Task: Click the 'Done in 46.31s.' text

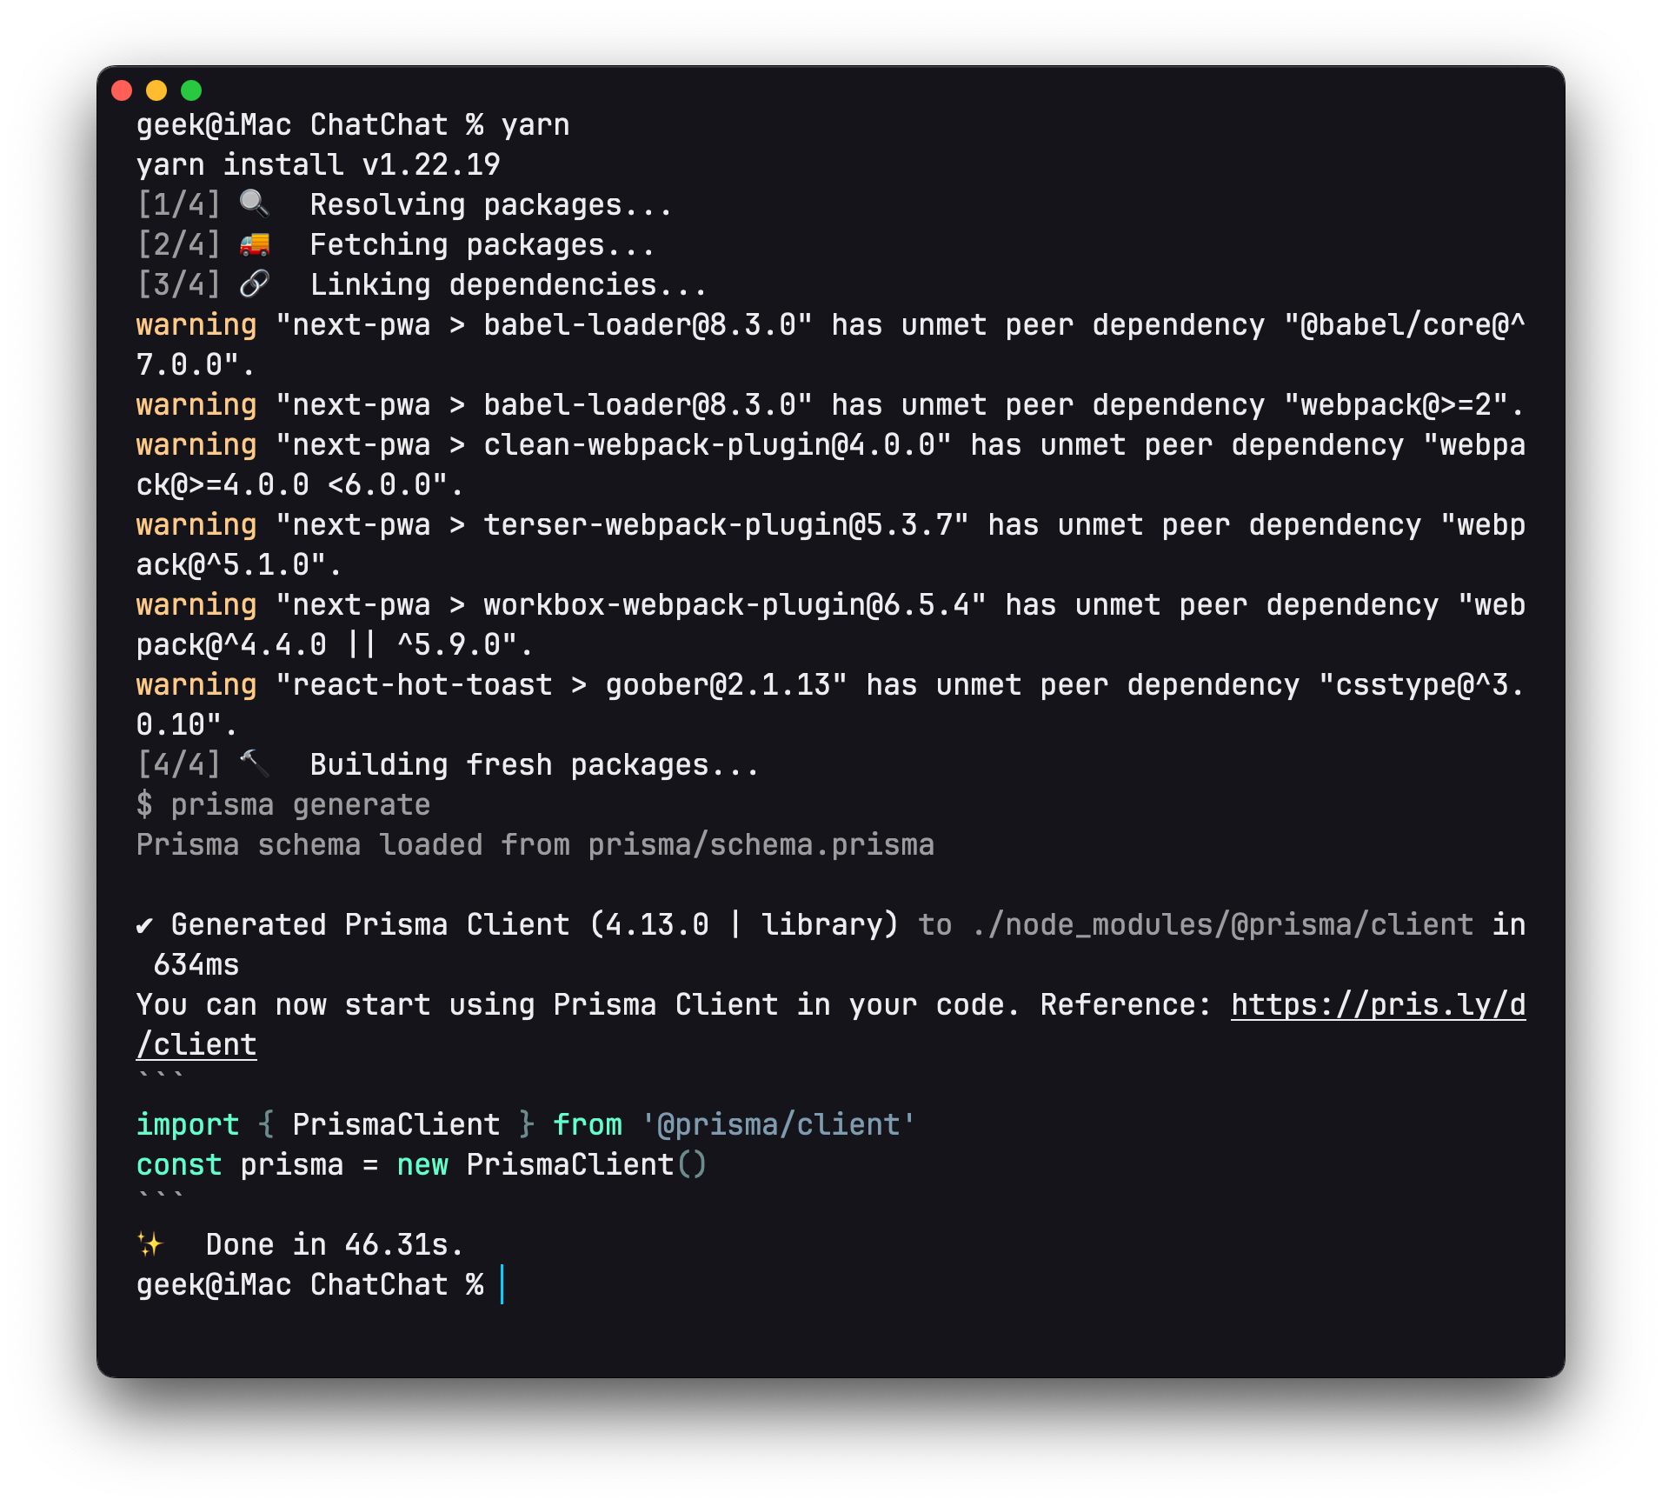Action: point(335,1245)
